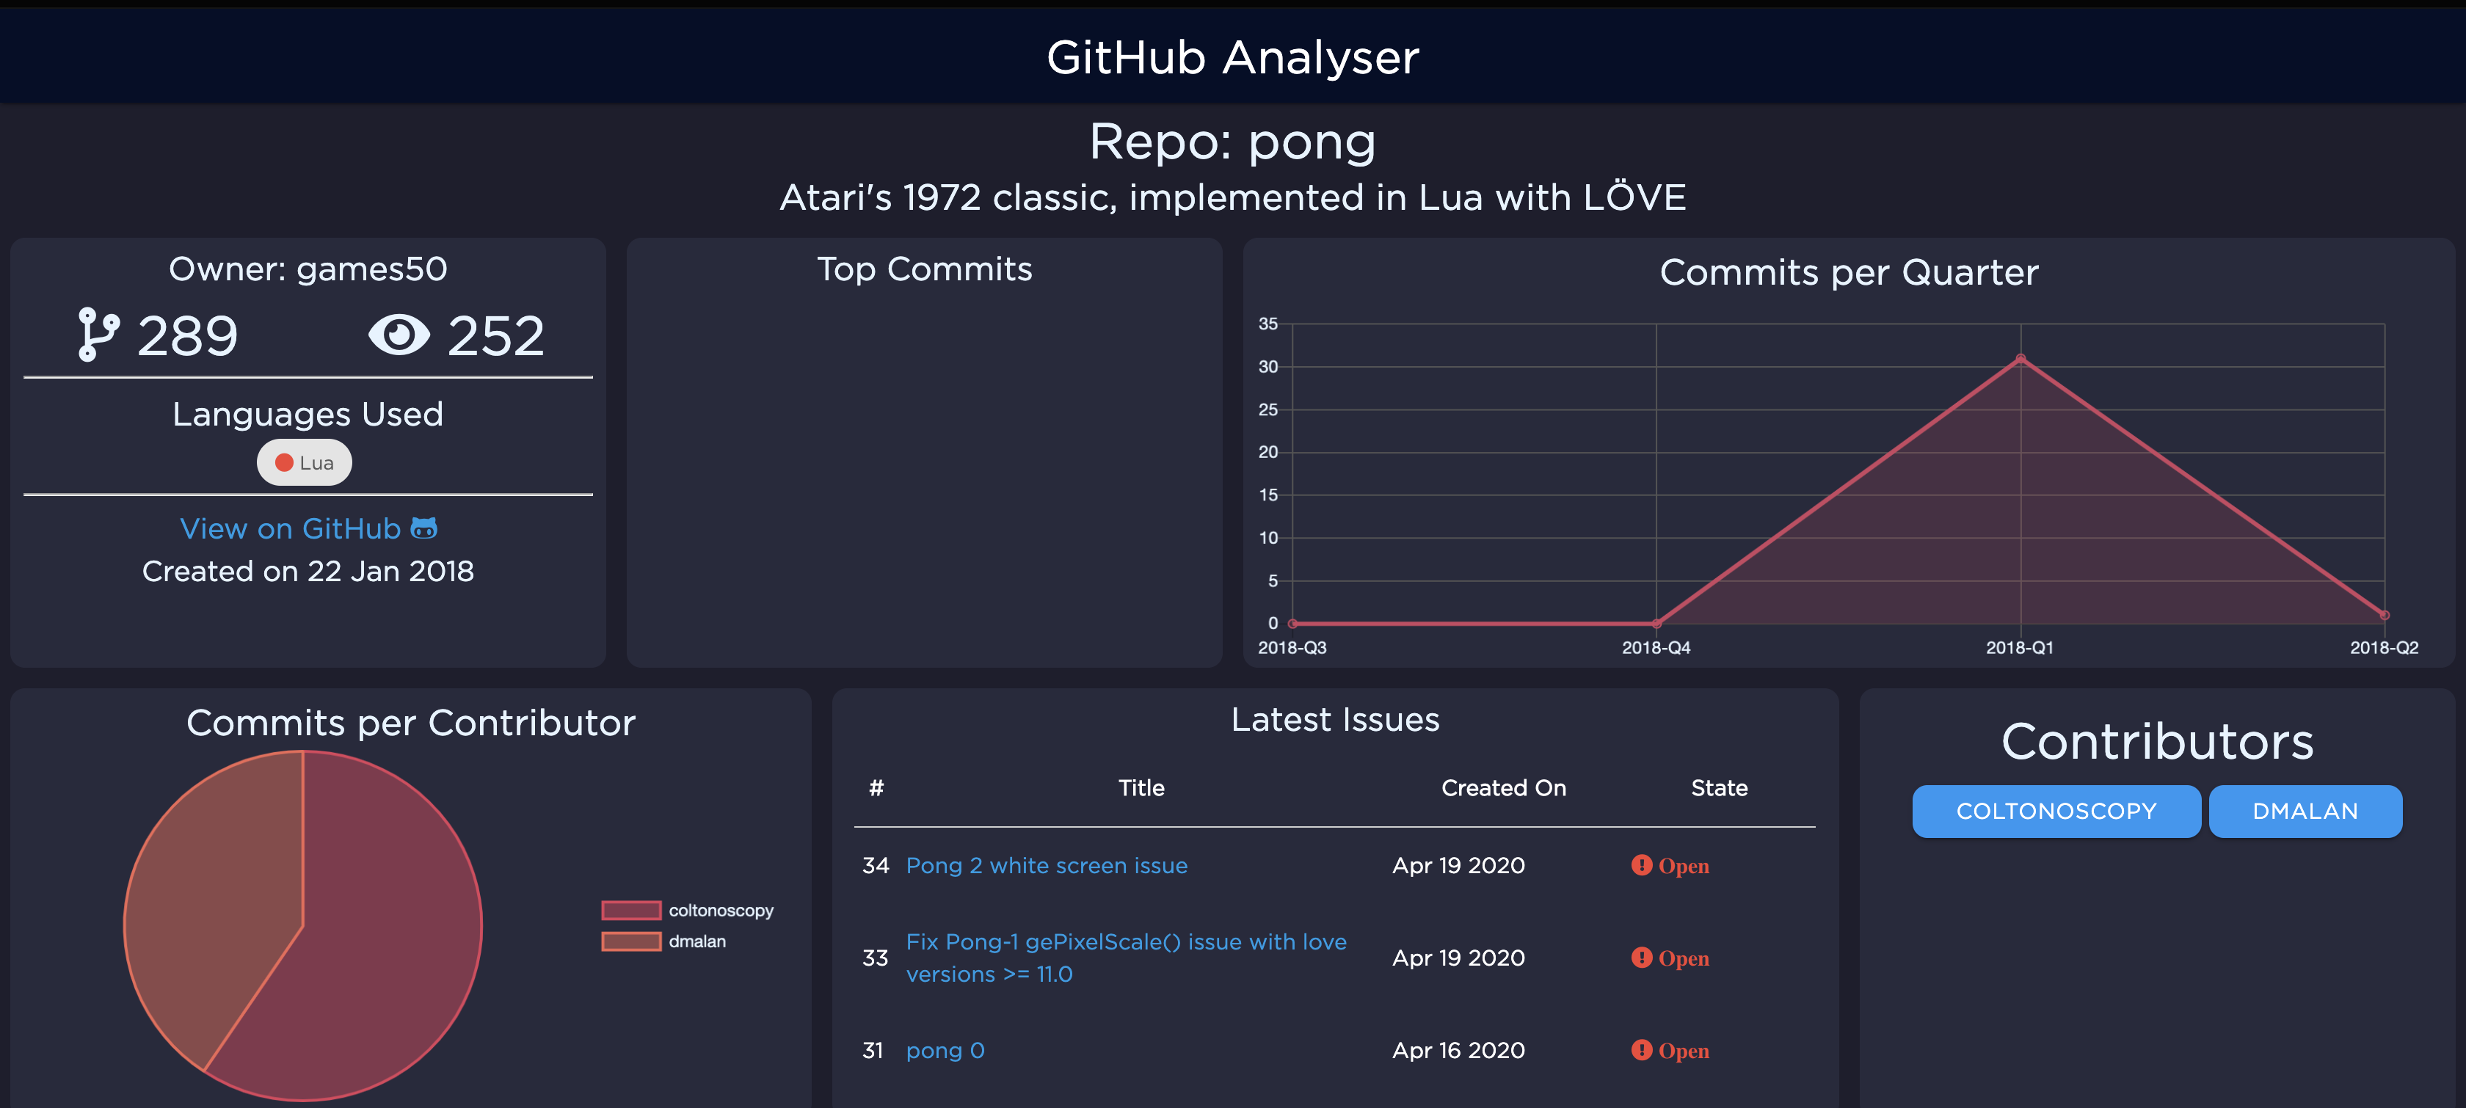Select the Lua language chip
This screenshot has height=1108, width=2466.
[305, 463]
